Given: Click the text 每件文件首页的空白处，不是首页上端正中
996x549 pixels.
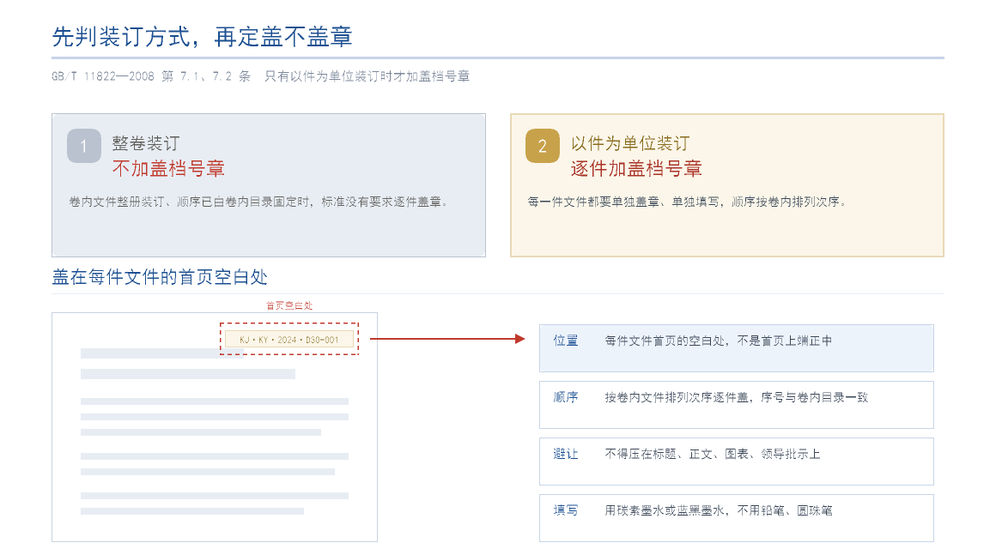Looking at the screenshot, I should tap(719, 341).
